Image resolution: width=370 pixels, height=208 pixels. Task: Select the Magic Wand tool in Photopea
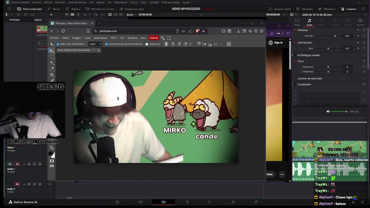coord(52,63)
